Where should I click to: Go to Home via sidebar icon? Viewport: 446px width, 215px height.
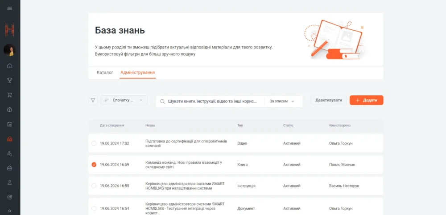10,66
